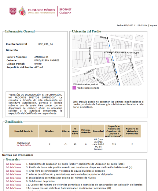The image size is (158, 191).
Task: Click the 'Zonificación' section heading
Action: click(x=14, y=122)
